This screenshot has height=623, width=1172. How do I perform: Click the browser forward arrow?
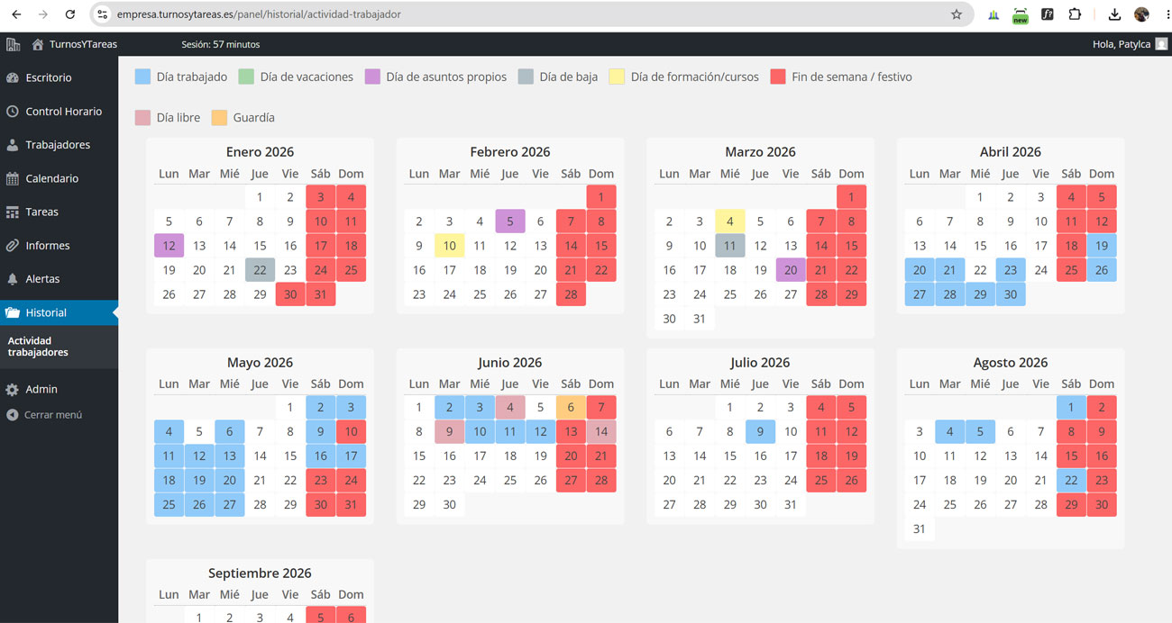(x=43, y=14)
